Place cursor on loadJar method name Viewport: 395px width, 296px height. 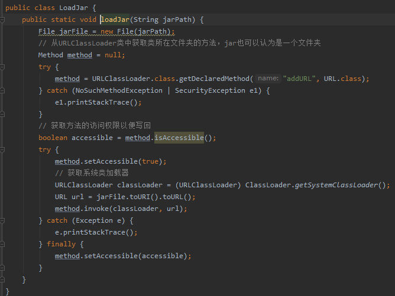pyautogui.click(x=116, y=19)
